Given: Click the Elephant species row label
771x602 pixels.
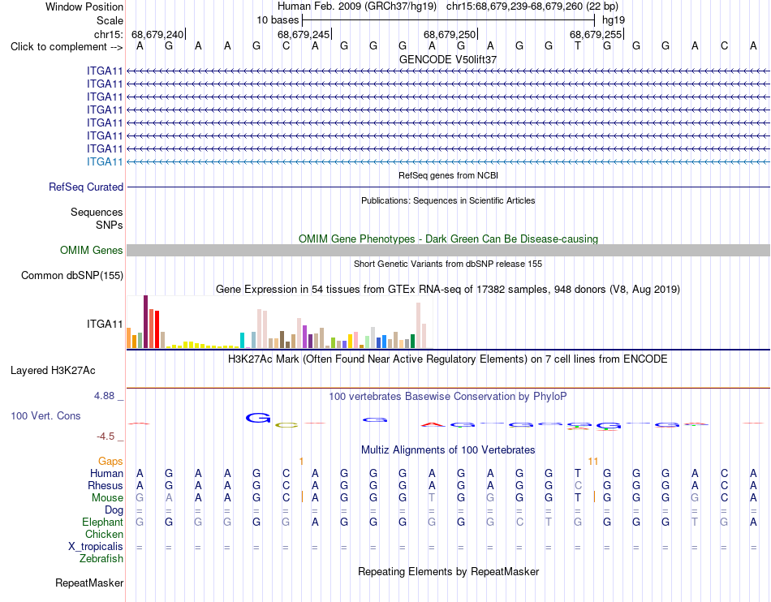Looking at the screenshot, I should (x=102, y=522).
